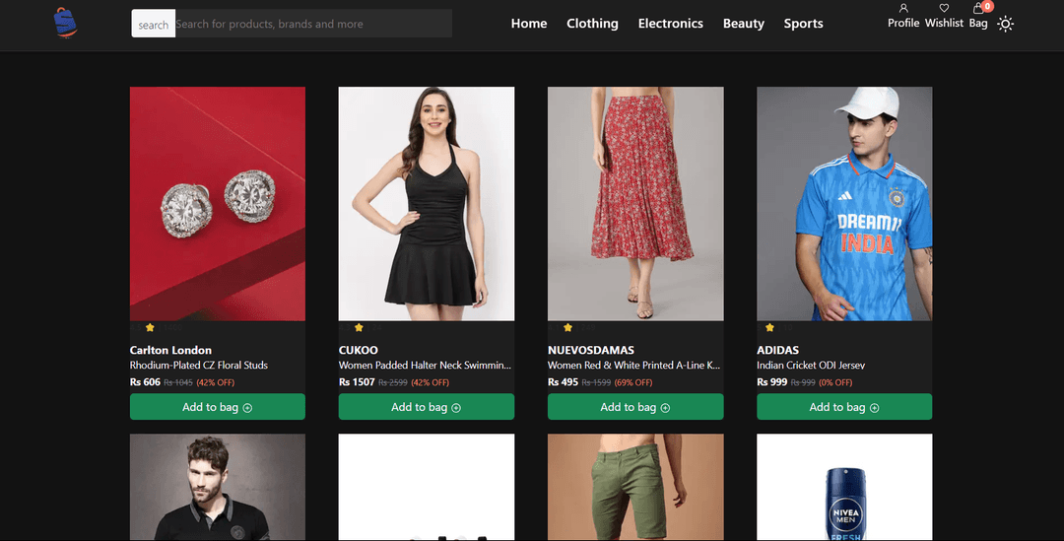Click the star rating under CUKOO swimsuit
1064x541 pixels.
[x=359, y=328]
